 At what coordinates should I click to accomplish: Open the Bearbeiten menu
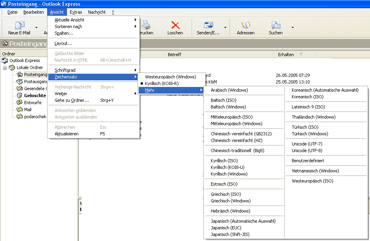coord(33,12)
